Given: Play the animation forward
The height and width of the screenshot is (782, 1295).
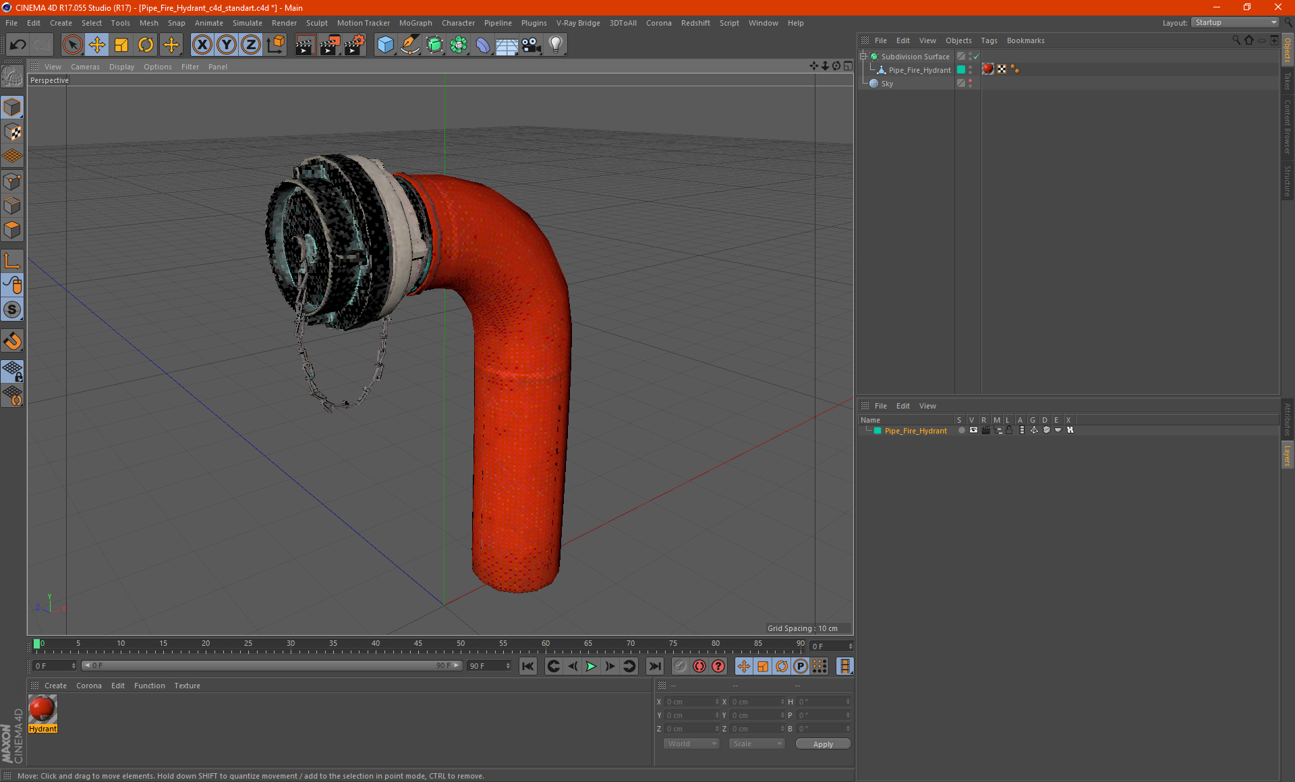Looking at the screenshot, I should point(591,666).
